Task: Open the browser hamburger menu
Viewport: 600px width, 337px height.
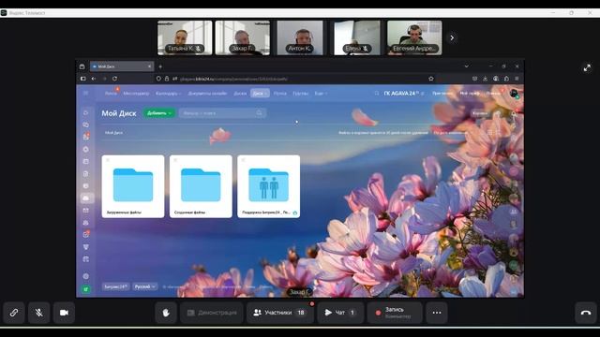Action: [x=517, y=79]
